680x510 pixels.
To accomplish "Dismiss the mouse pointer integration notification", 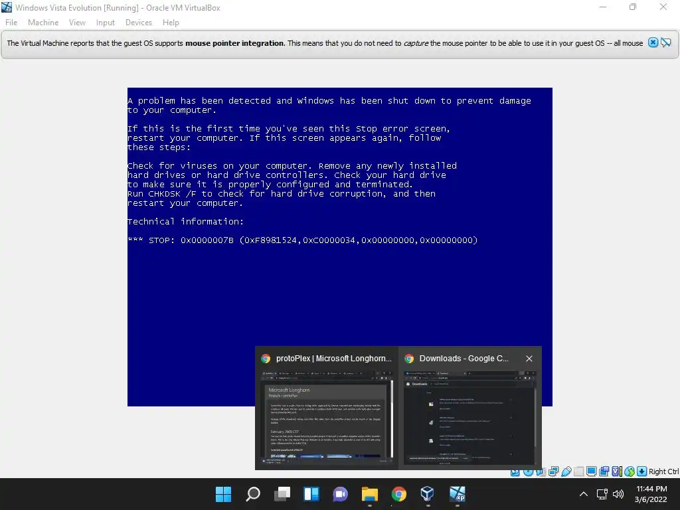I will [x=653, y=42].
